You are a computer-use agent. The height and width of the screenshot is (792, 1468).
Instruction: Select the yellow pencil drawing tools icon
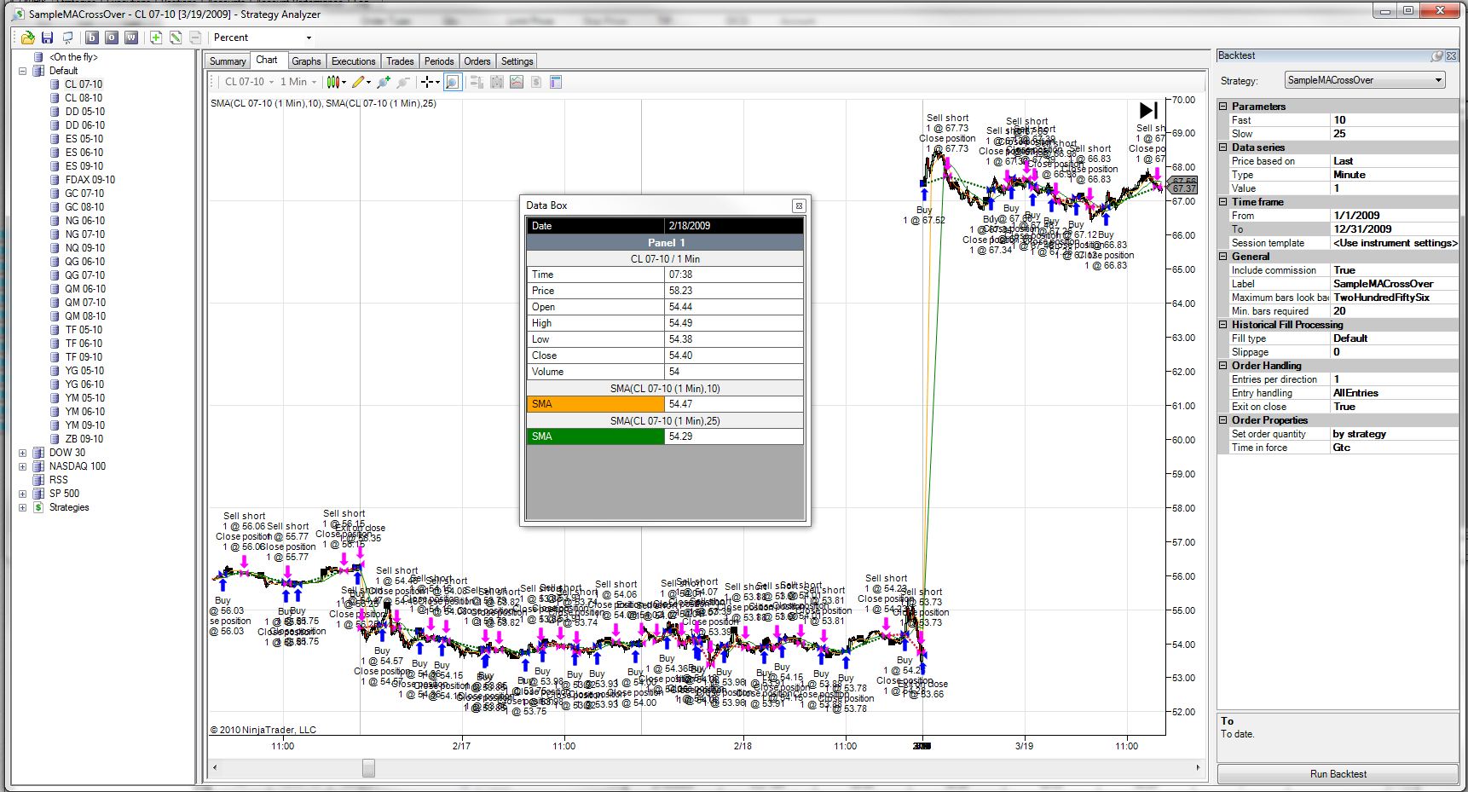tap(359, 82)
